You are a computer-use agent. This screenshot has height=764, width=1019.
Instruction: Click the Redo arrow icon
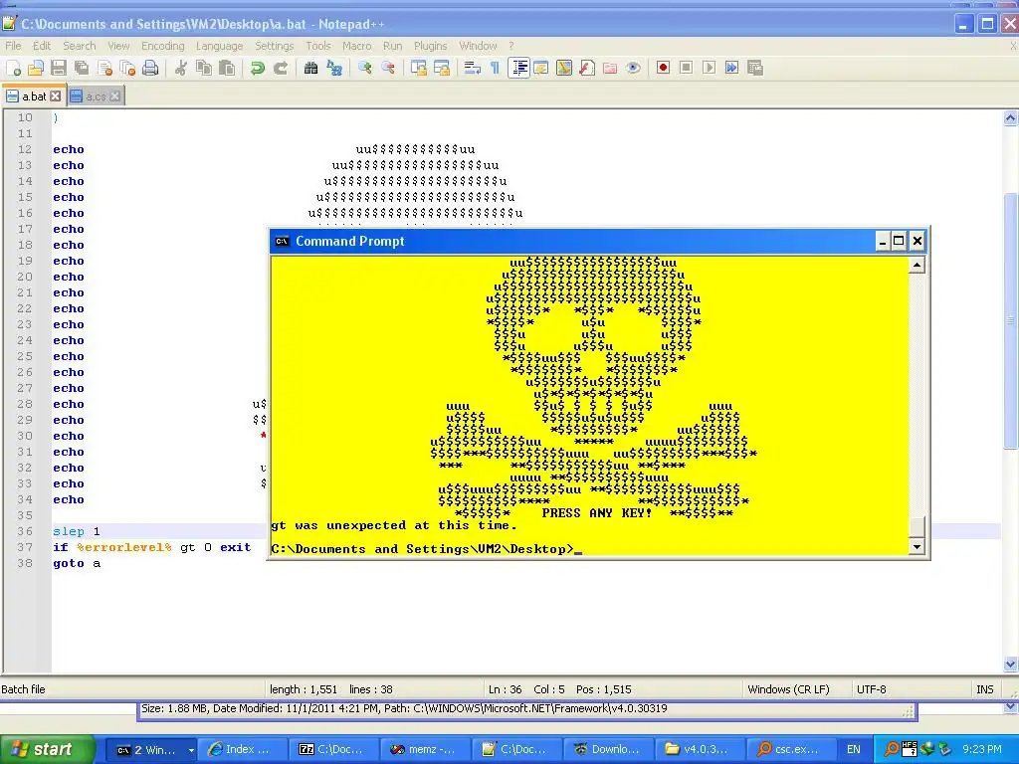280,68
